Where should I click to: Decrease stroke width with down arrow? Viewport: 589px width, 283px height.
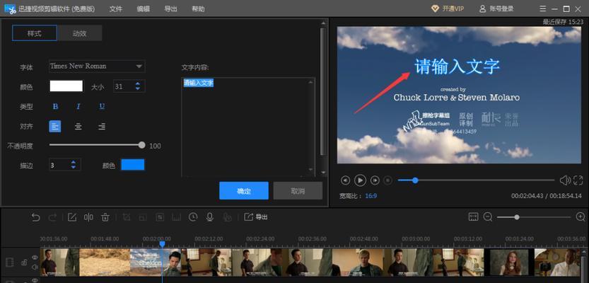click(74, 167)
